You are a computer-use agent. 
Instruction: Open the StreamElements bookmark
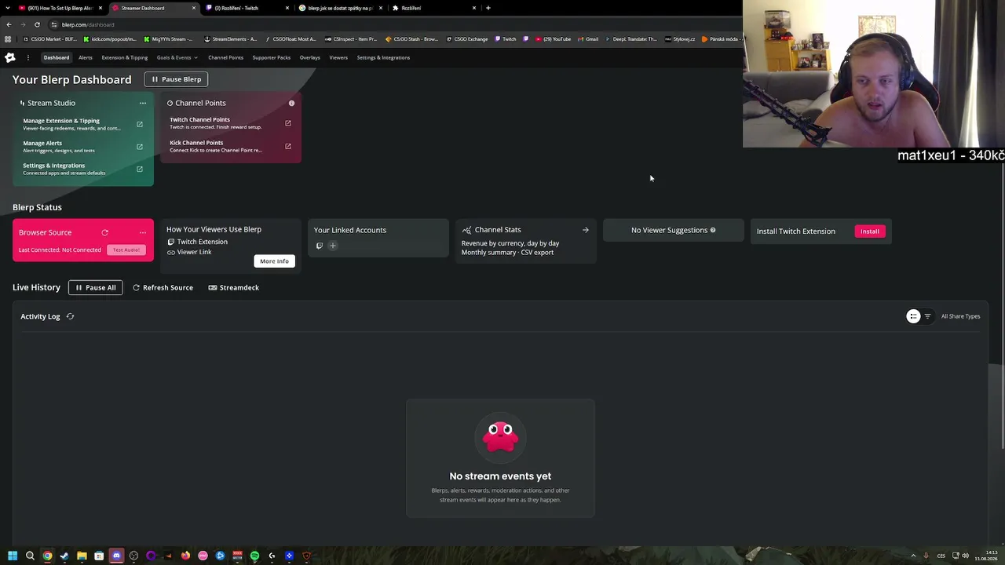[230, 39]
